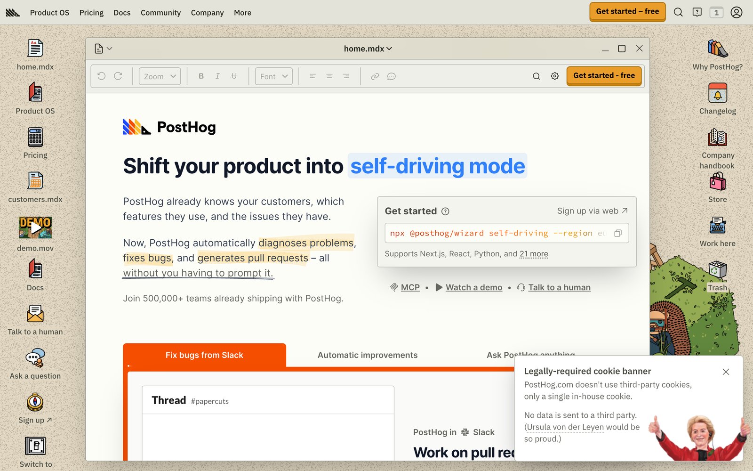Open the Font dropdown

pyautogui.click(x=274, y=76)
